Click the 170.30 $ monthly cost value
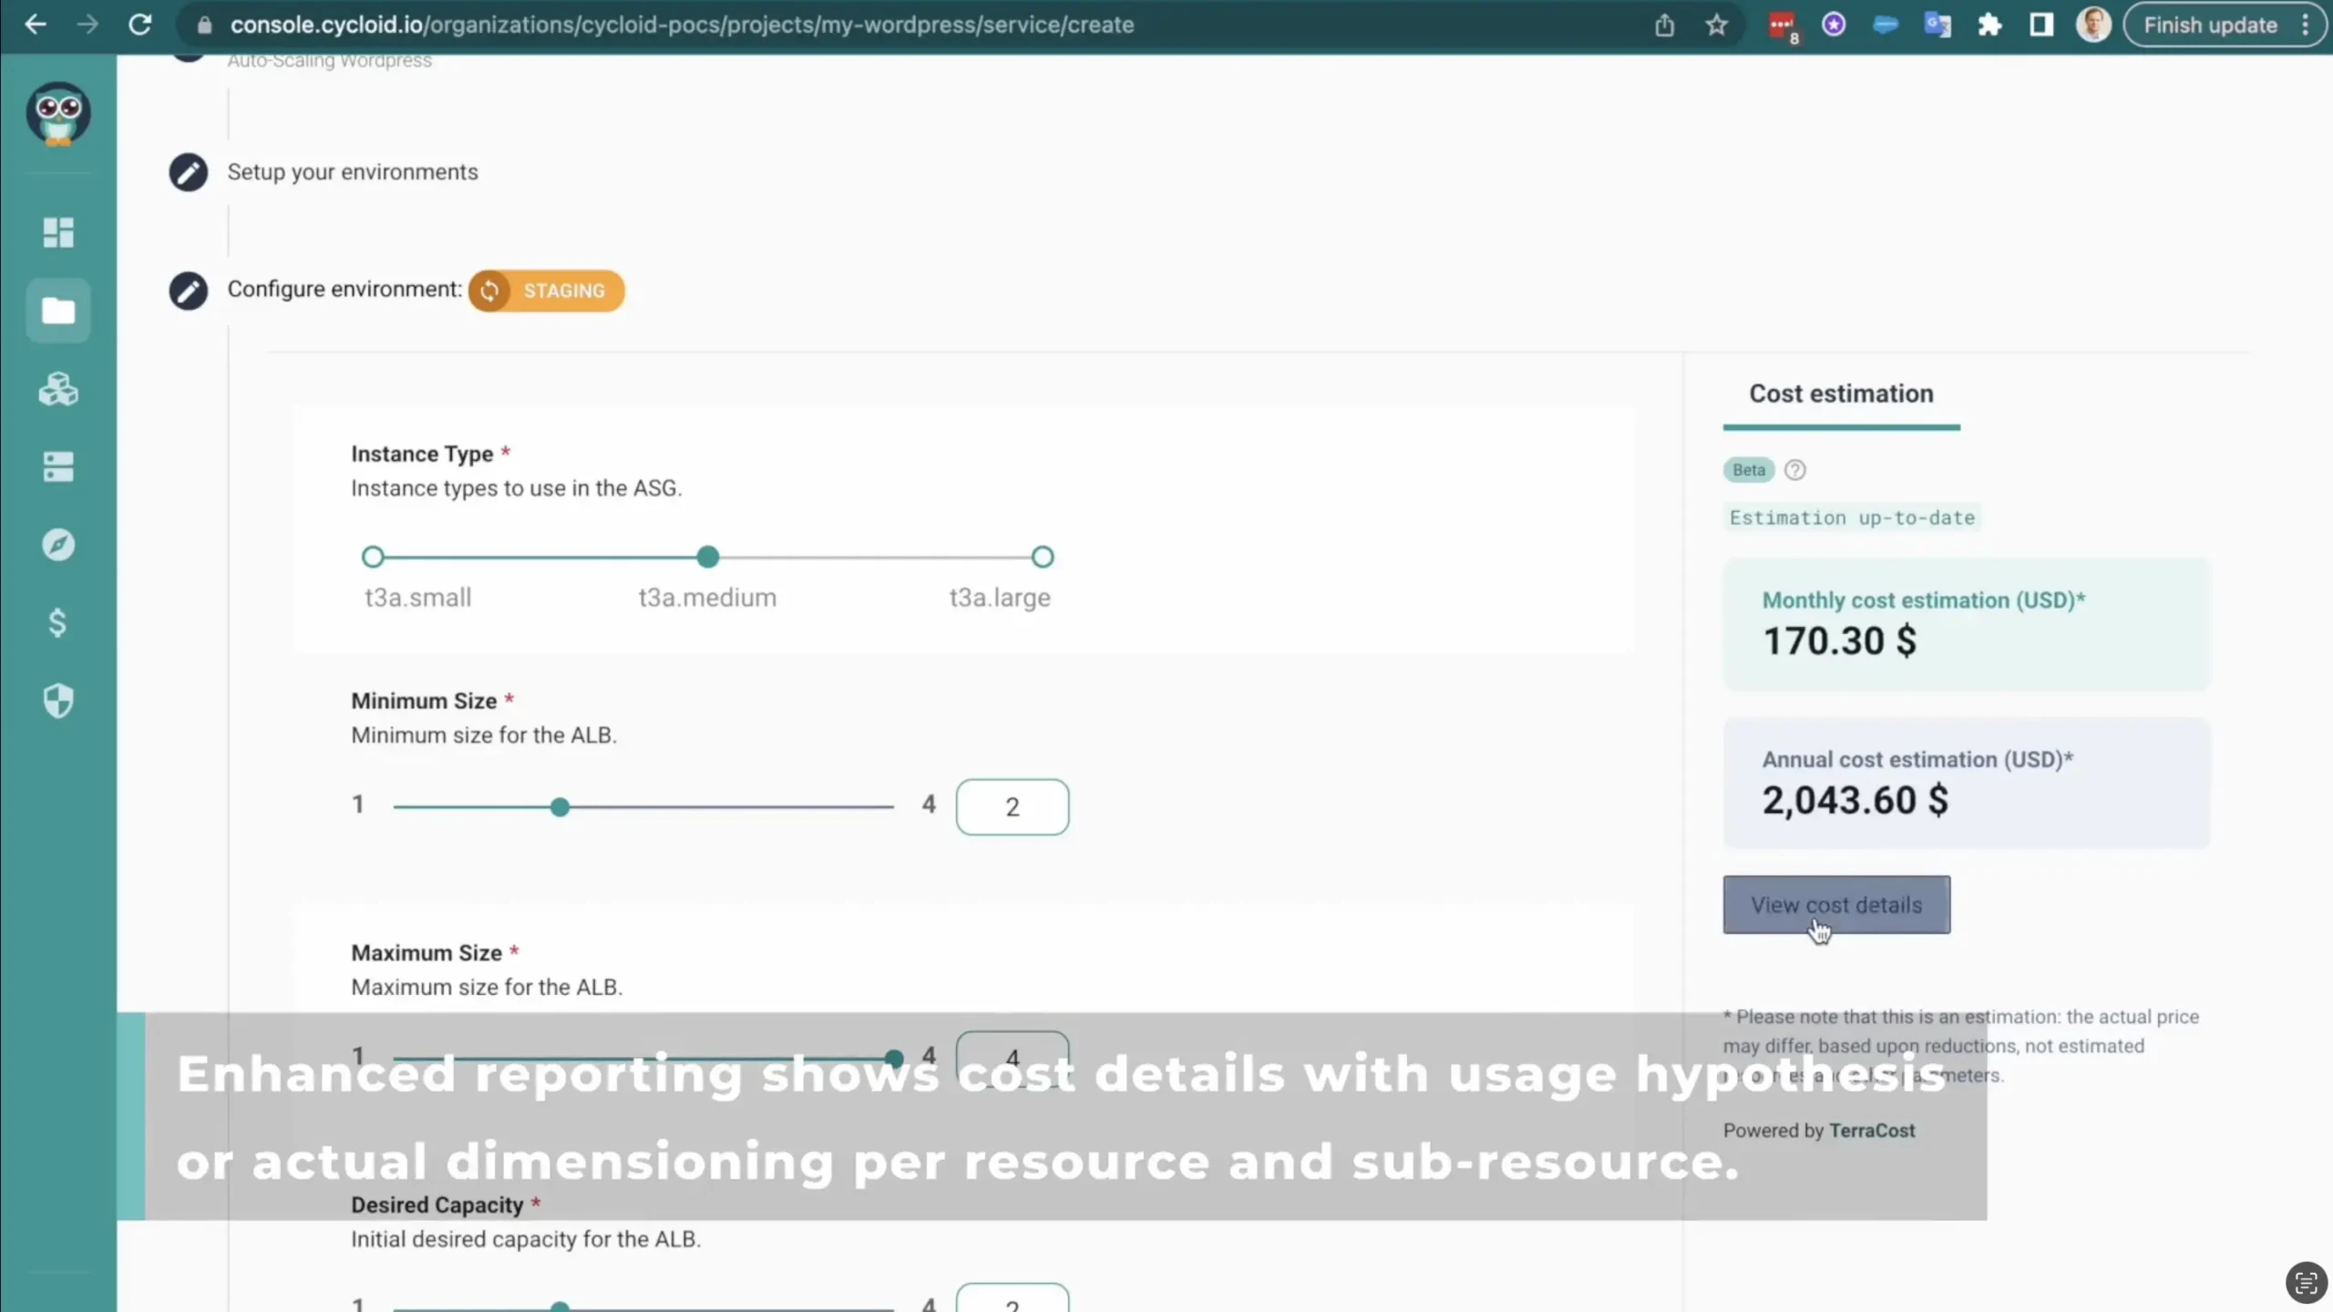 coord(1839,641)
